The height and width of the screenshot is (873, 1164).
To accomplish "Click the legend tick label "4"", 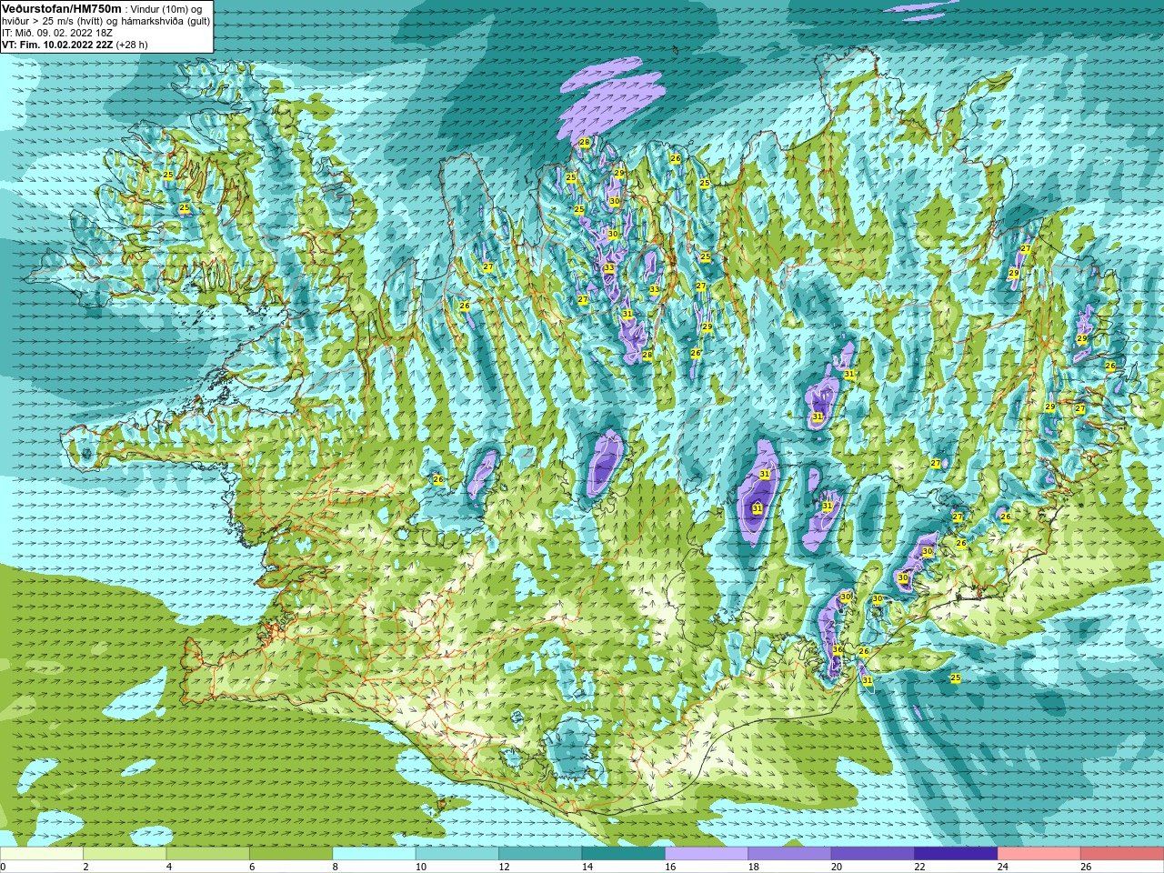I will pyautogui.click(x=169, y=867).
